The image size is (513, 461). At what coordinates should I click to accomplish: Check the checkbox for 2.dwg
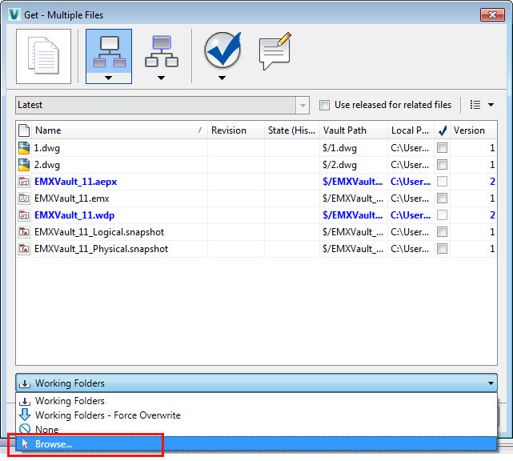(442, 164)
